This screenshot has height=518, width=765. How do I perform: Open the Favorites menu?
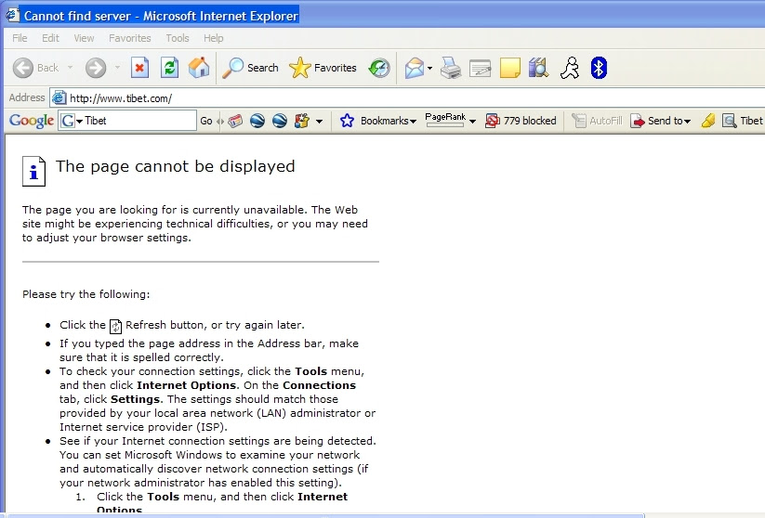(x=130, y=38)
